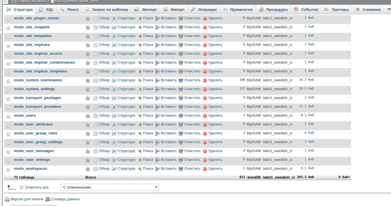
Task: Click favorite star of modx_workspaces row
Action: point(88,169)
